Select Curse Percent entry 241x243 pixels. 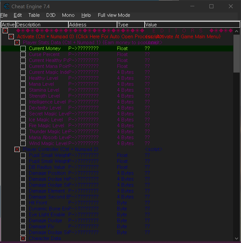pyautogui.click(x=44, y=54)
